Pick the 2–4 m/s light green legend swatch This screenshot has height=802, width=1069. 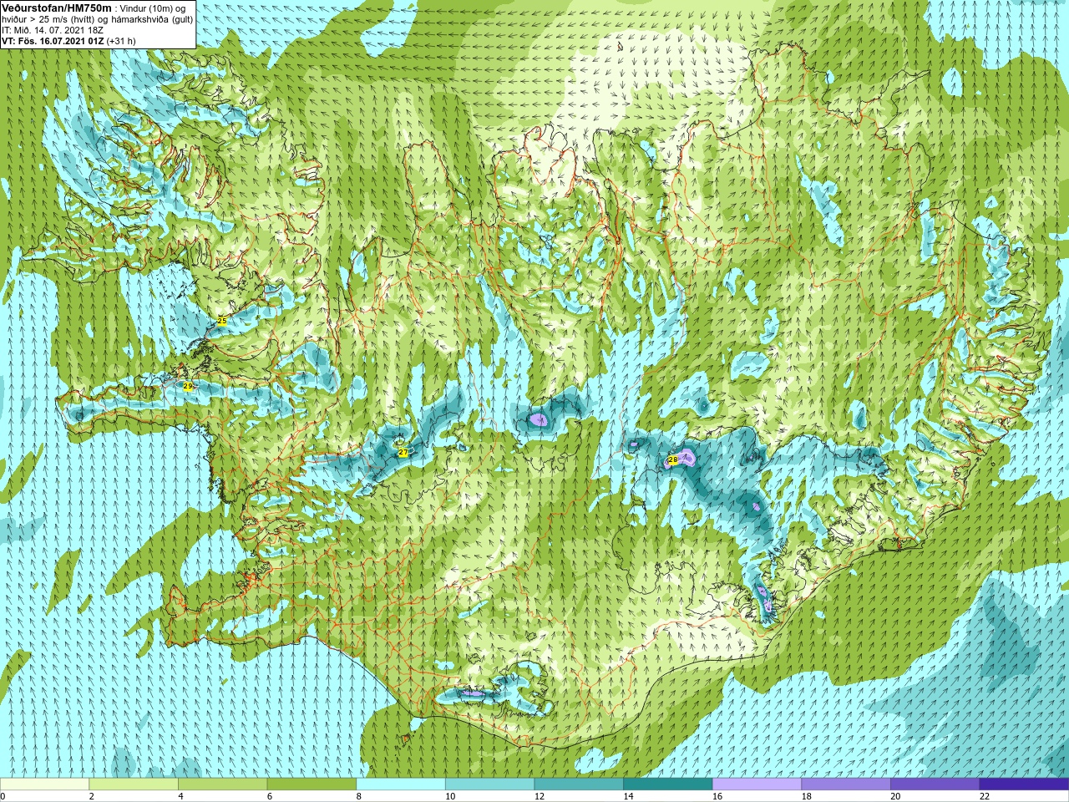click(134, 784)
